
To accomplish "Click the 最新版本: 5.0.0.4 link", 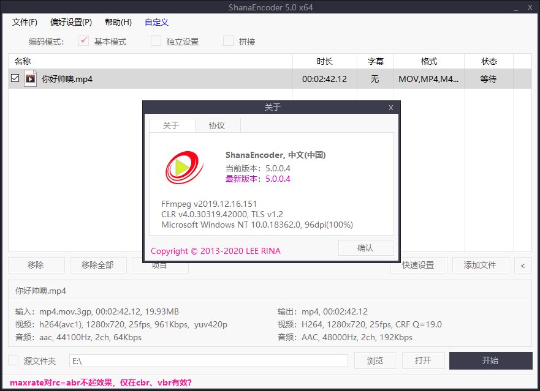I will pos(258,179).
